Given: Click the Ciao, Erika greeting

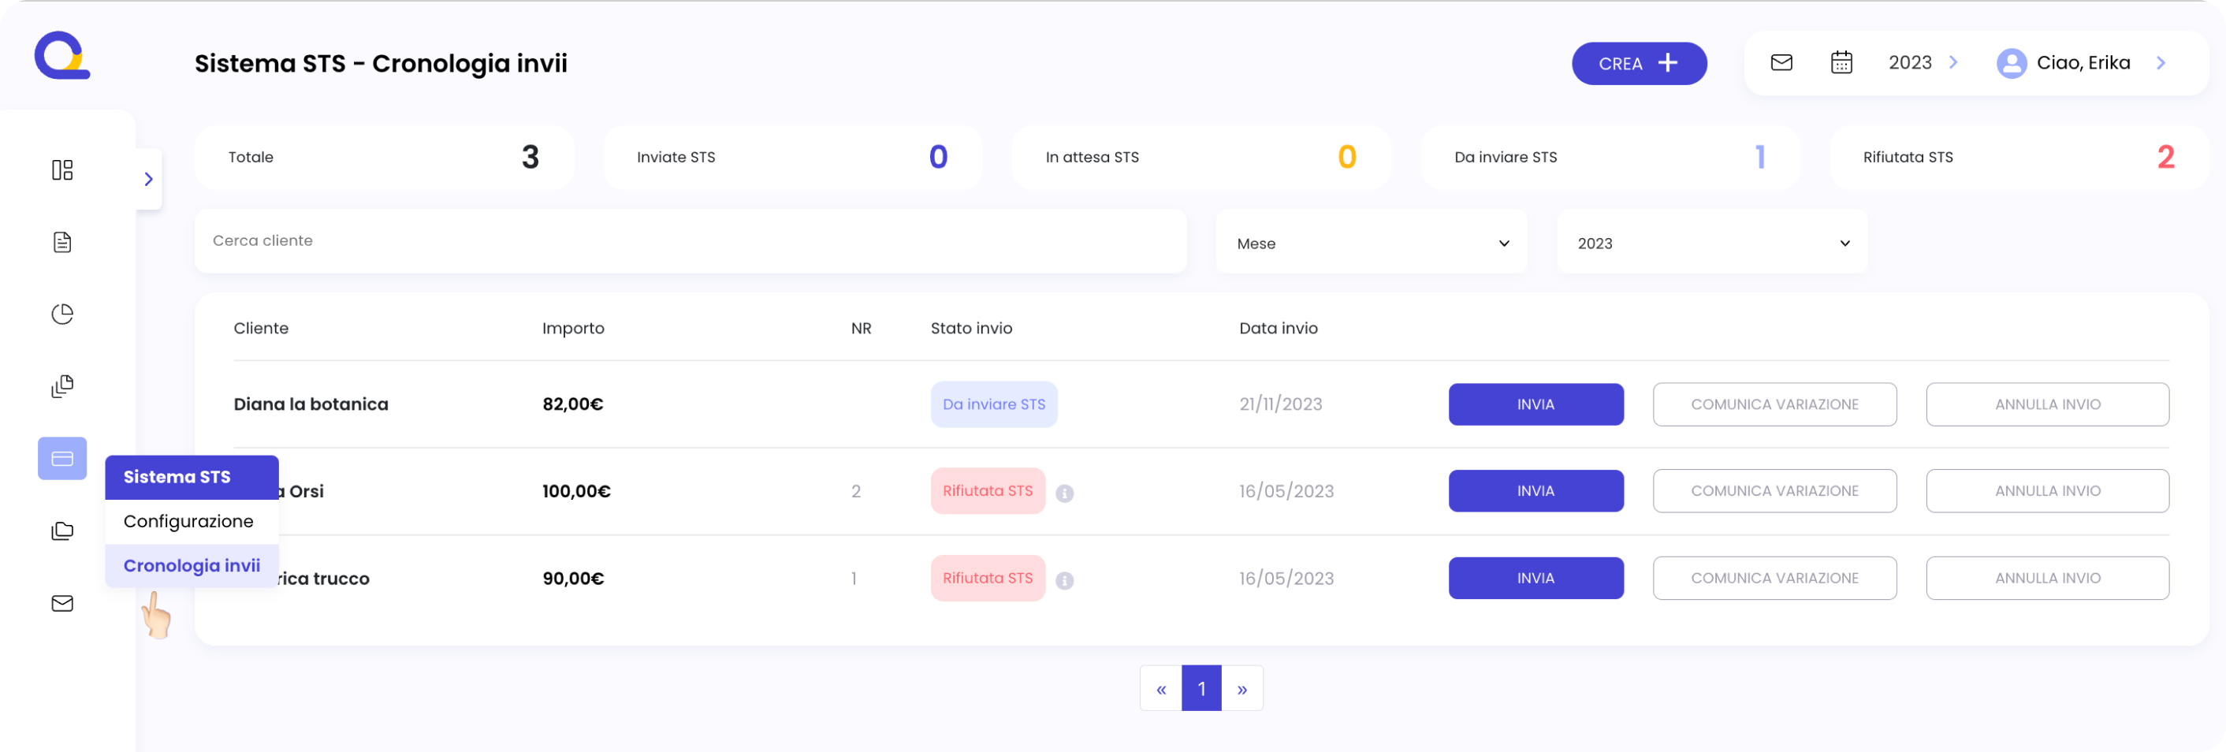Looking at the screenshot, I should click(2083, 62).
